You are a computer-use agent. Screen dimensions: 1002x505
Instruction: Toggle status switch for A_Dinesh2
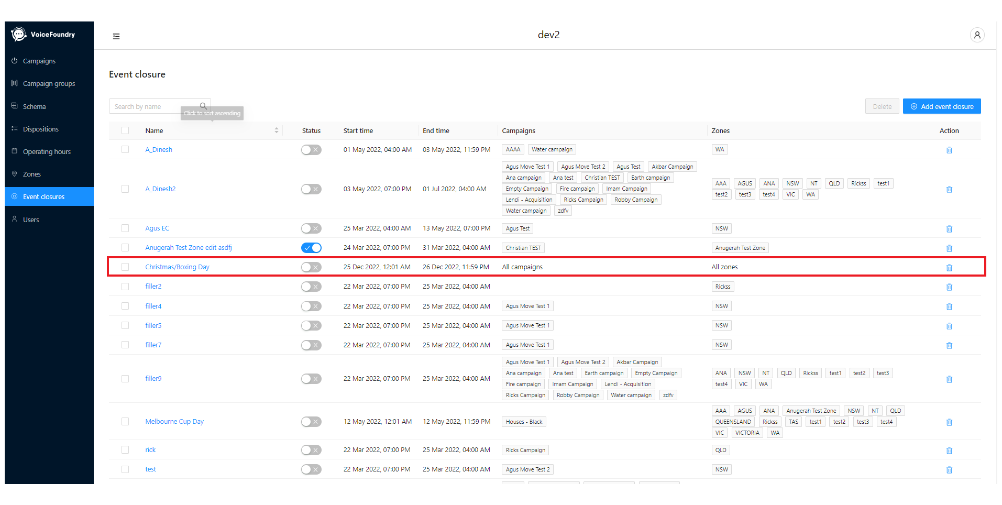click(311, 189)
